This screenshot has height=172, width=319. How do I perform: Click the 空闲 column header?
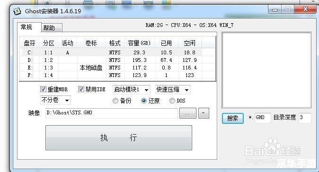point(190,43)
